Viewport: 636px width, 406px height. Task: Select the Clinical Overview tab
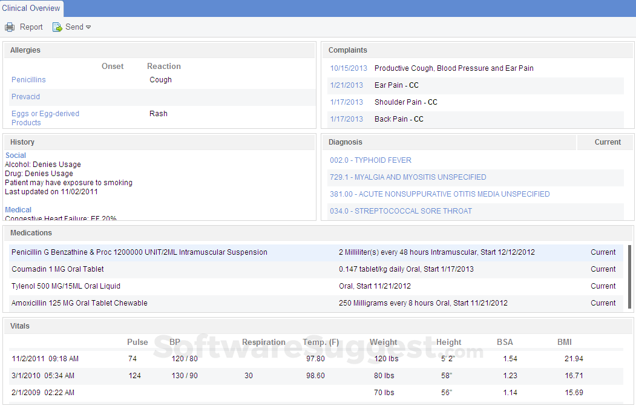31,8
